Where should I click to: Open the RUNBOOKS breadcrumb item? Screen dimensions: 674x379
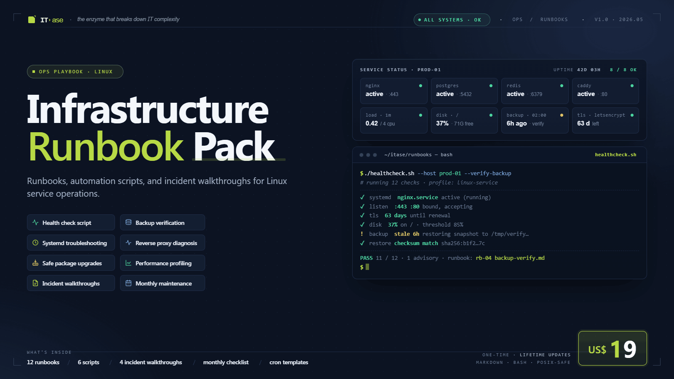point(554,20)
